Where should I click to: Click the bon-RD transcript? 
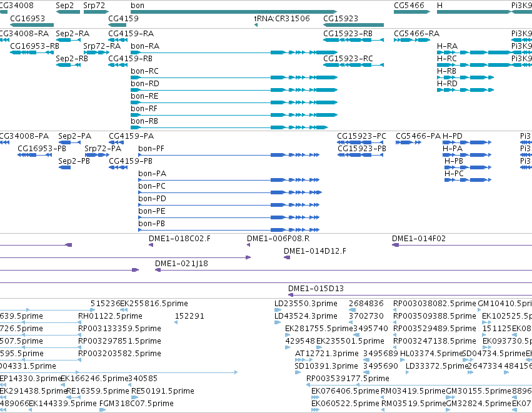234,90
